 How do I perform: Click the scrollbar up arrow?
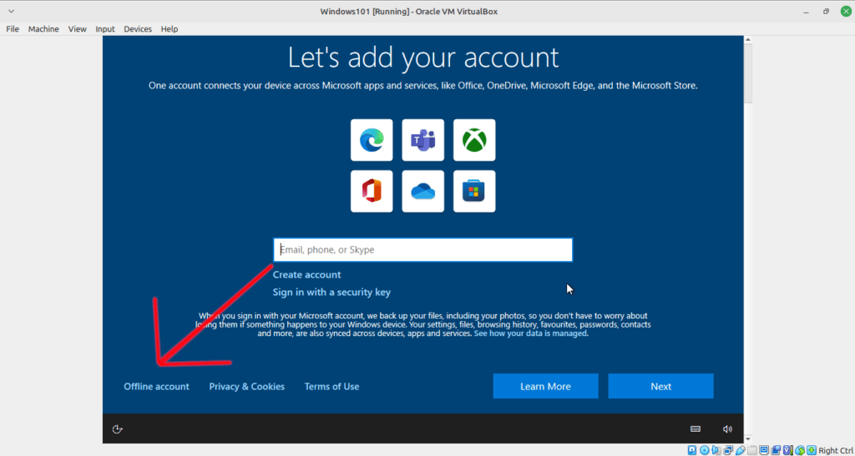(748, 40)
